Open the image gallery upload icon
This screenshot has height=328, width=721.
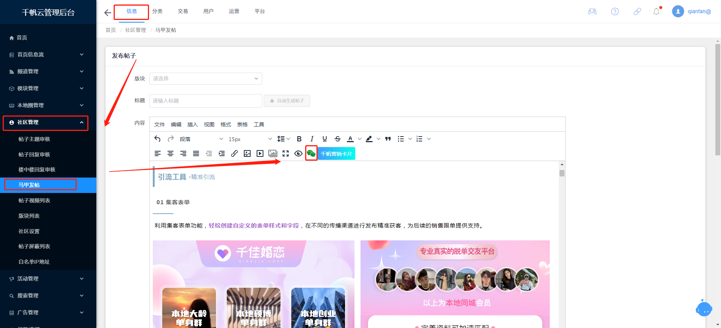tap(273, 153)
